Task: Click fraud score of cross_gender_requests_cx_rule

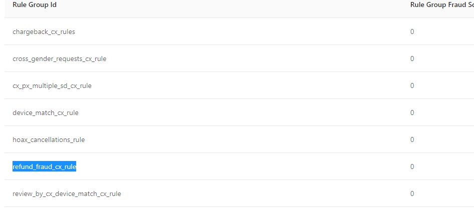Action: point(412,59)
